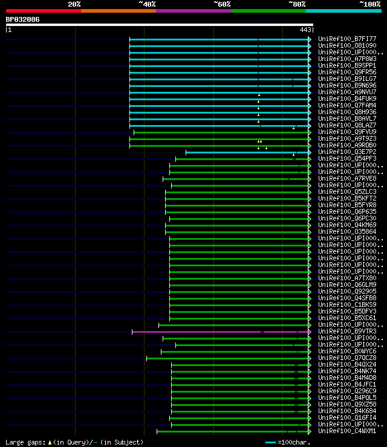Select the UniRef100_B4JFC1 label
The width and height of the screenshot is (387, 447).
pos(347,385)
